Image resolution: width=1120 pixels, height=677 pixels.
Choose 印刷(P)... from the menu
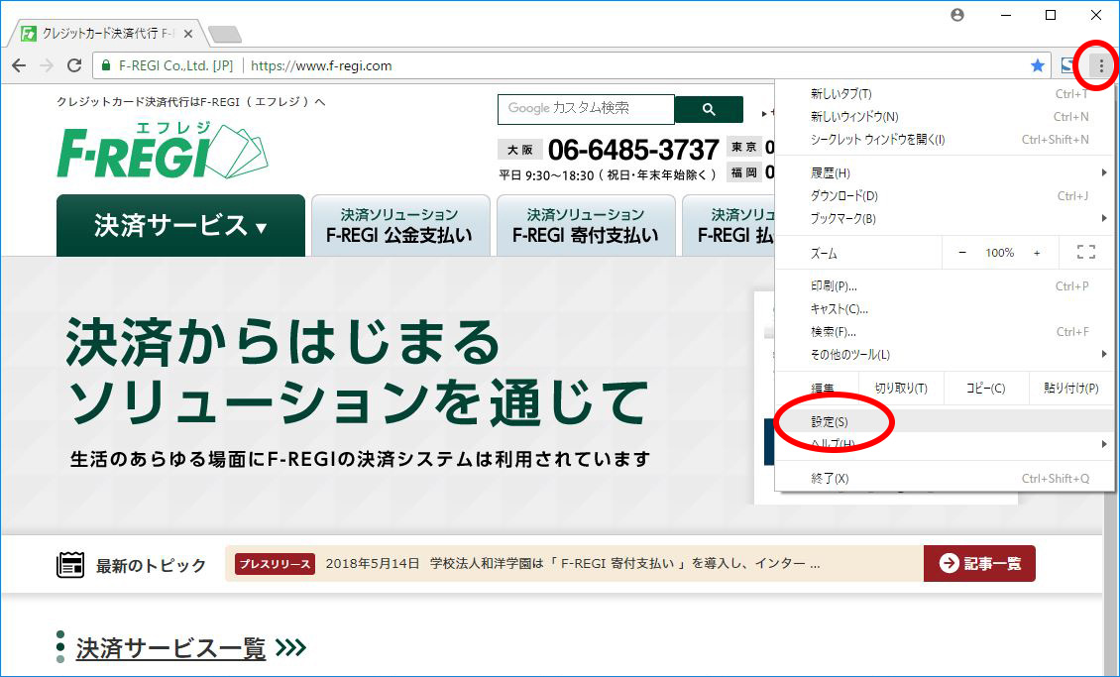pyautogui.click(x=945, y=286)
